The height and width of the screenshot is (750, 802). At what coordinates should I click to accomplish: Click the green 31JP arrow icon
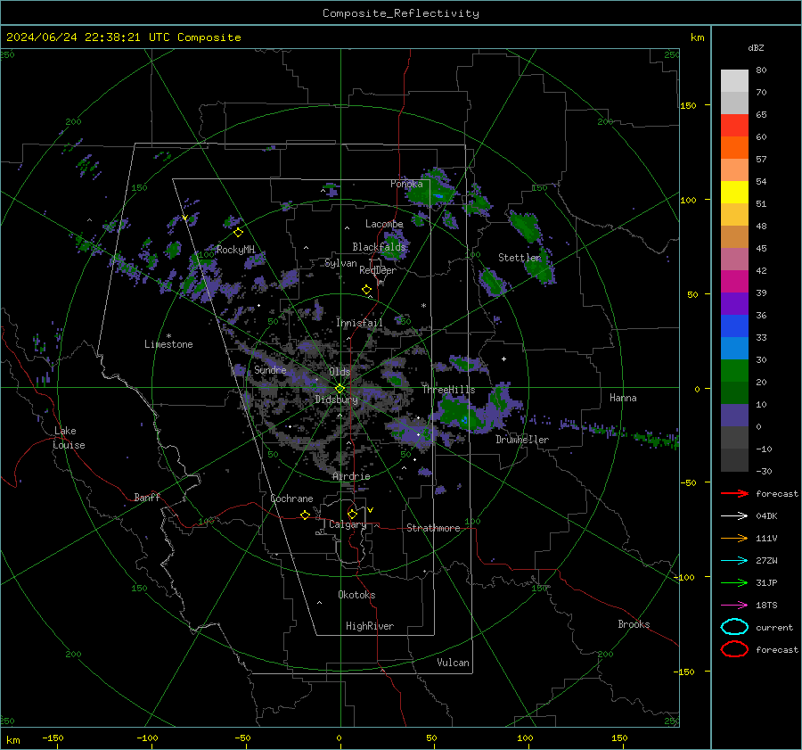pyautogui.click(x=734, y=582)
